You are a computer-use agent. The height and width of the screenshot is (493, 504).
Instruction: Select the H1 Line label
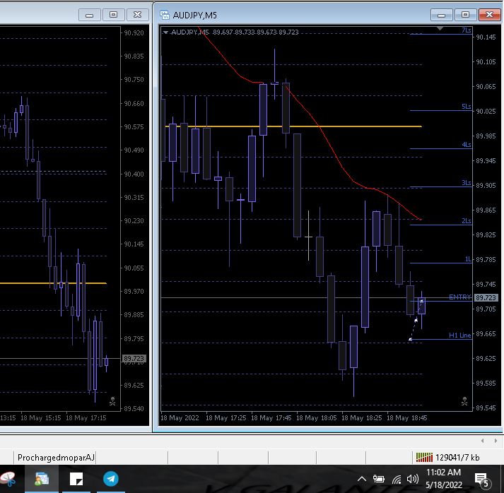459,335
